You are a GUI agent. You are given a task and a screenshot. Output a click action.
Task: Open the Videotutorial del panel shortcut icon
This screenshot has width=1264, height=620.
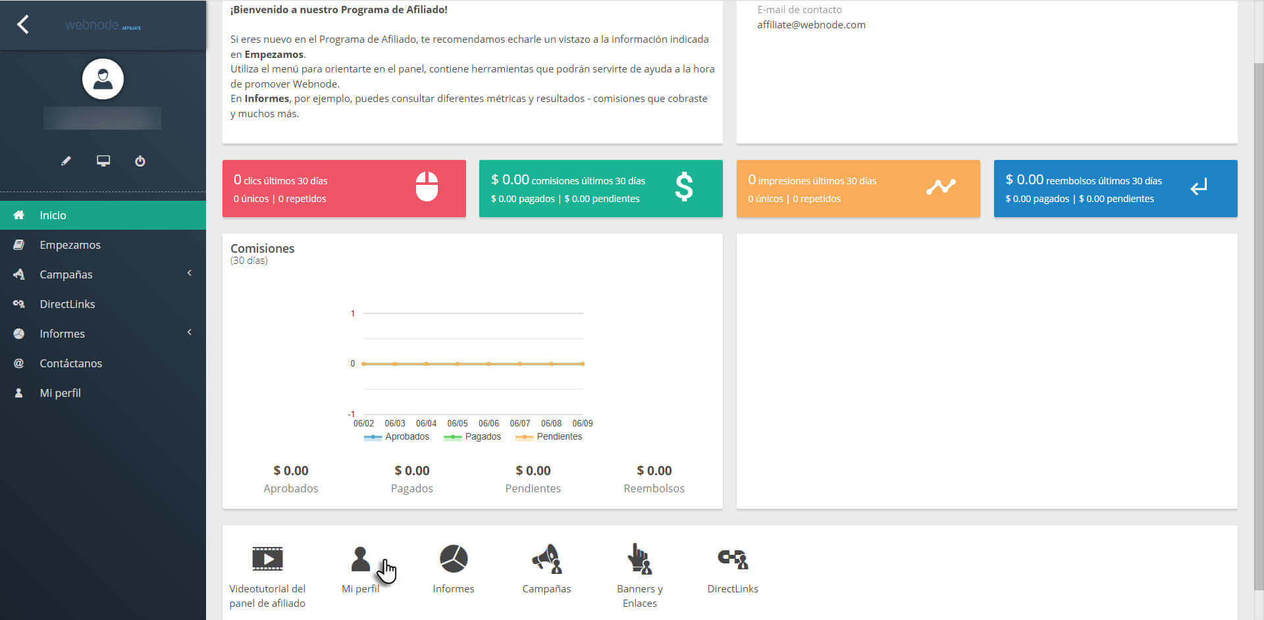[267, 559]
